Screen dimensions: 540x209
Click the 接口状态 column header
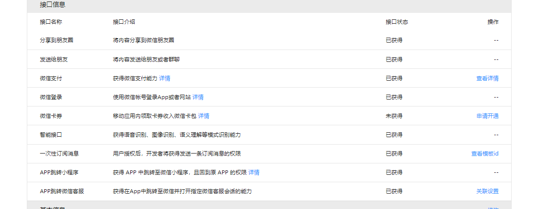click(397, 22)
